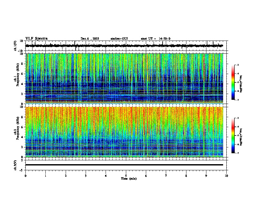Click the ch.2 colorbar log(PSD) unit label
Screen dimensions: 255x197
(x=241, y=137)
